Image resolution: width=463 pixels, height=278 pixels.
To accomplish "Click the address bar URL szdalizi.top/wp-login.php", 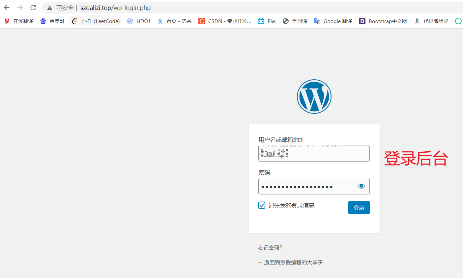I will click(116, 8).
